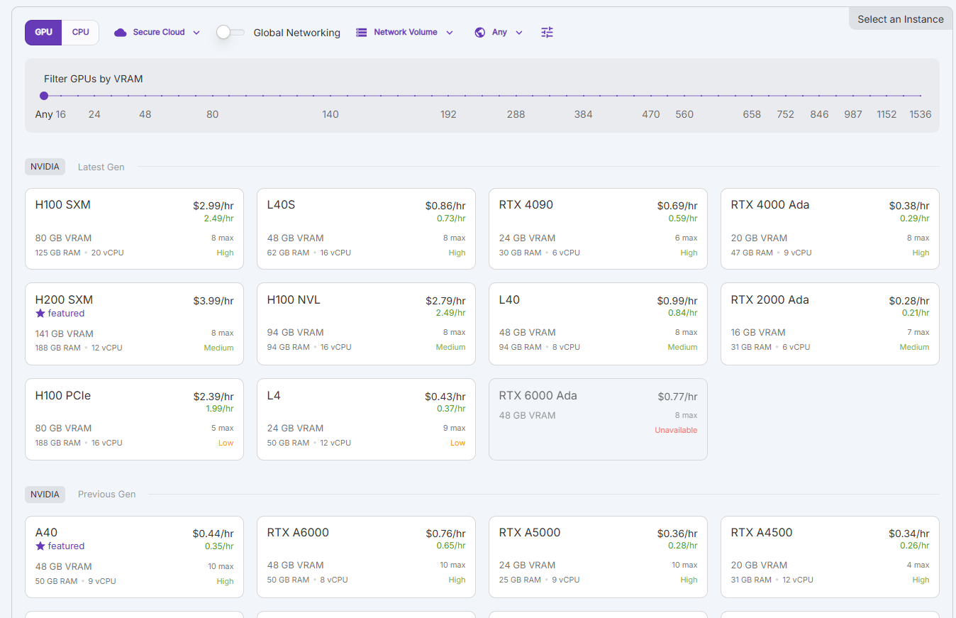956x618 pixels.
Task: Switch to the GPU tab
Action: [43, 33]
